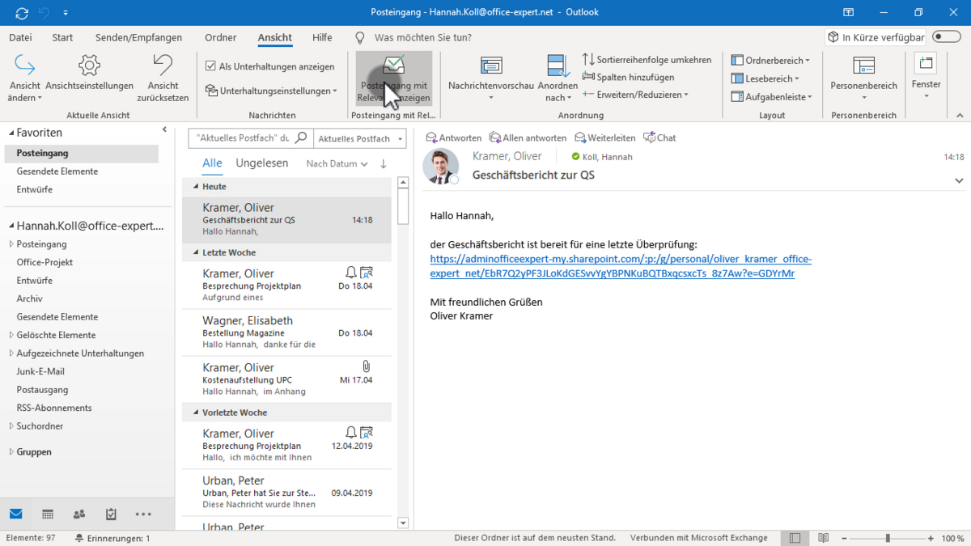Open Fenster ribbon button

point(926,78)
